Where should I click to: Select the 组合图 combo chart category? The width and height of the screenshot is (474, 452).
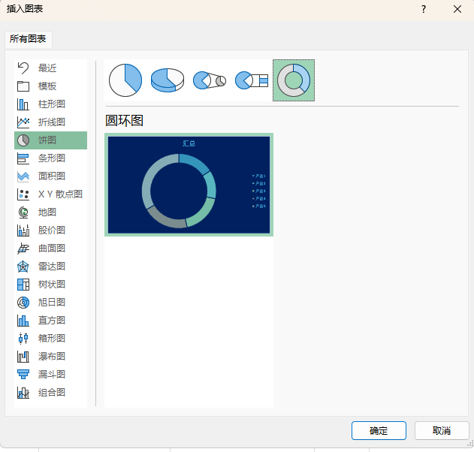click(50, 393)
